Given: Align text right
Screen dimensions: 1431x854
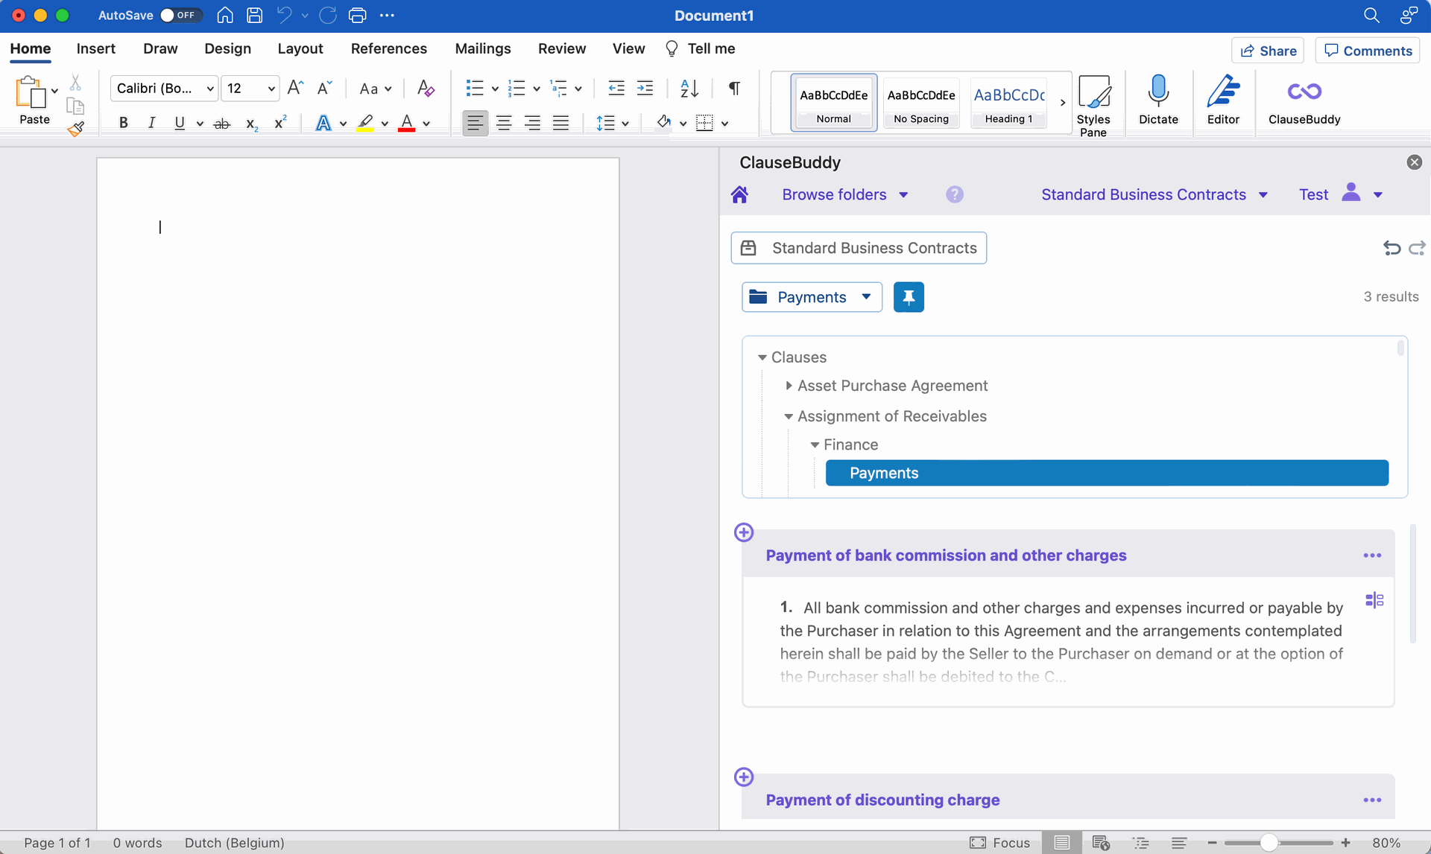Looking at the screenshot, I should click(532, 123).
